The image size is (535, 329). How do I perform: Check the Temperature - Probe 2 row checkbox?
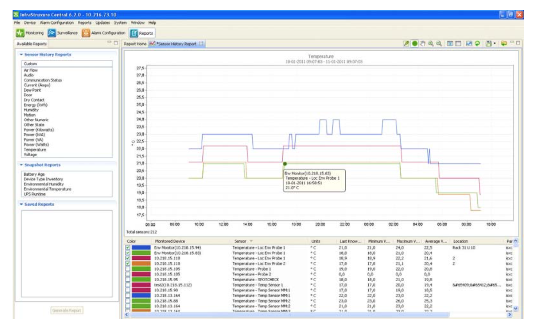(x=128, y=274)
